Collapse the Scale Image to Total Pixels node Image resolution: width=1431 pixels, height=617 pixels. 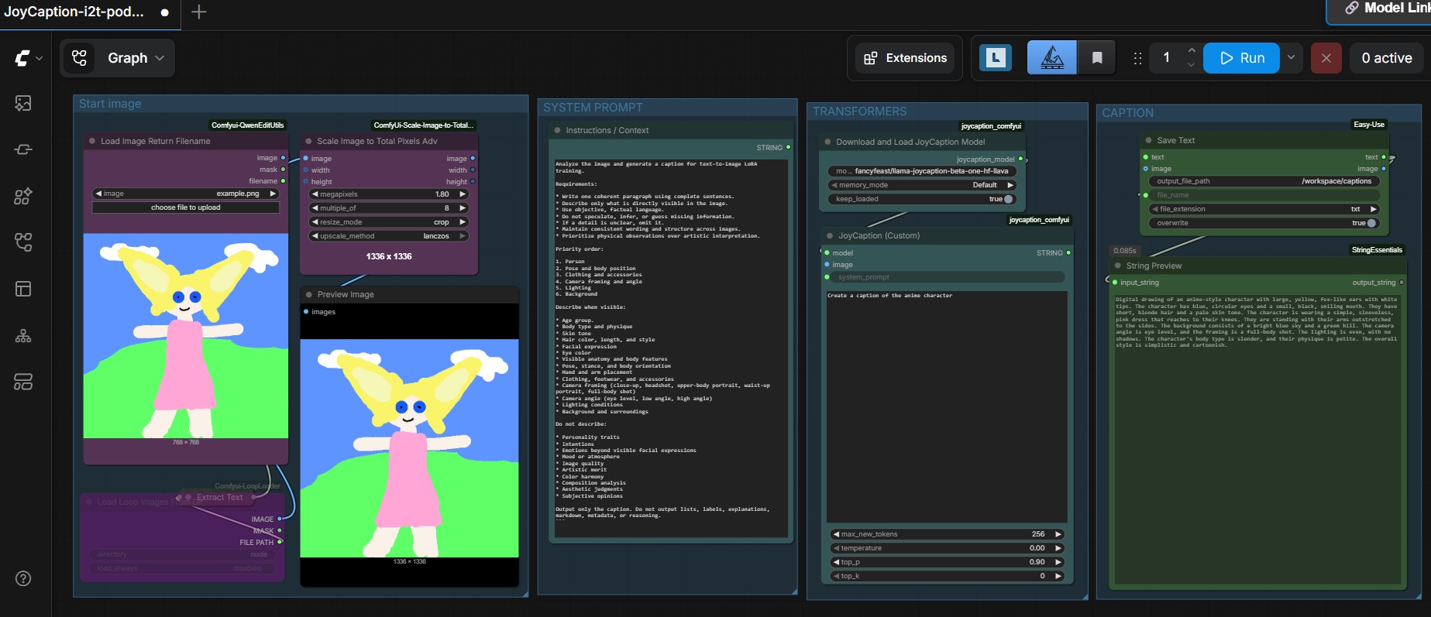(x=308, y=141)
